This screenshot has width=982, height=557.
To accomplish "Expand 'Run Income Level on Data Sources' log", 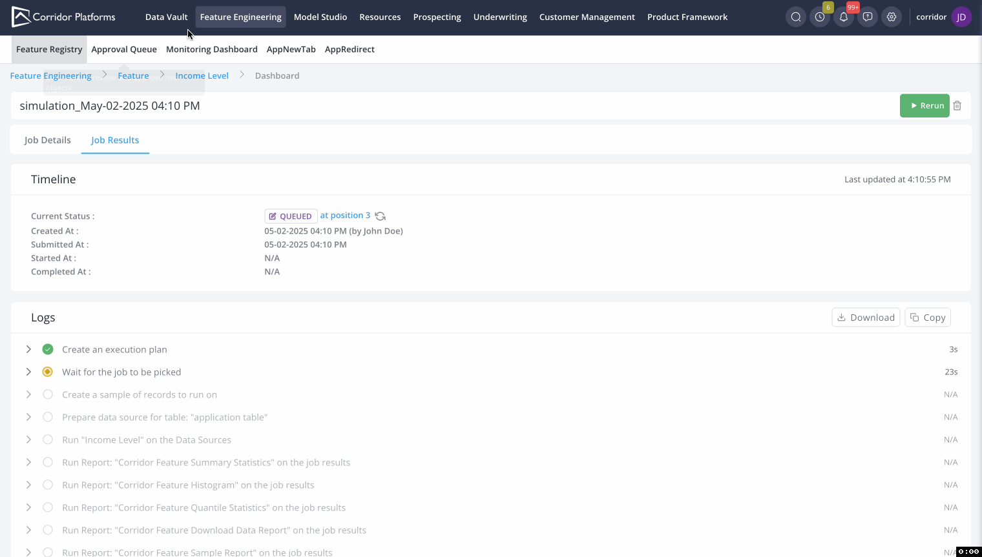I will coord(28,440).
